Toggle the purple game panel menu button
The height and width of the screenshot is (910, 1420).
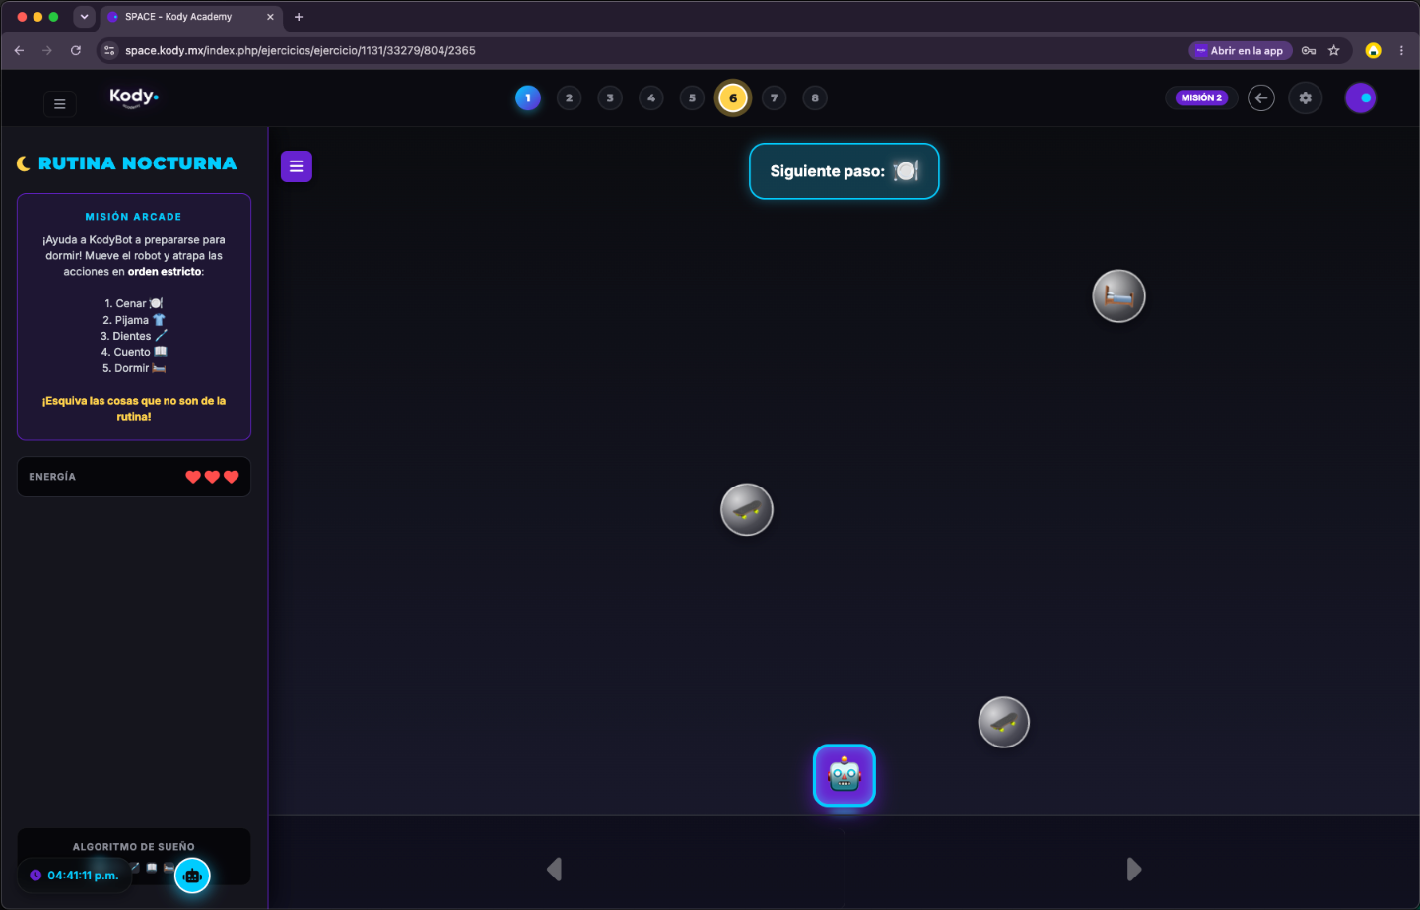pos(297,166)
